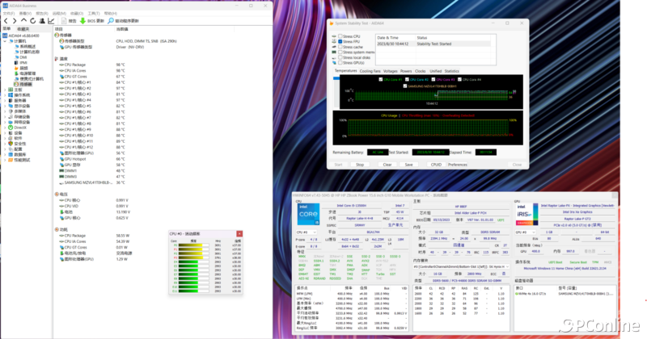Switch to the Voltages tab
This screenshot has width=647, height=339.
pos(391,71)
